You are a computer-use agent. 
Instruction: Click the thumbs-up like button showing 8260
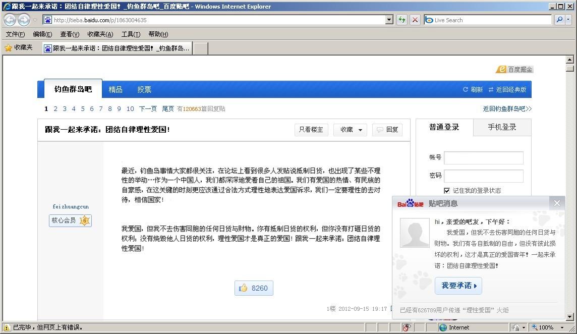[254, 288]
